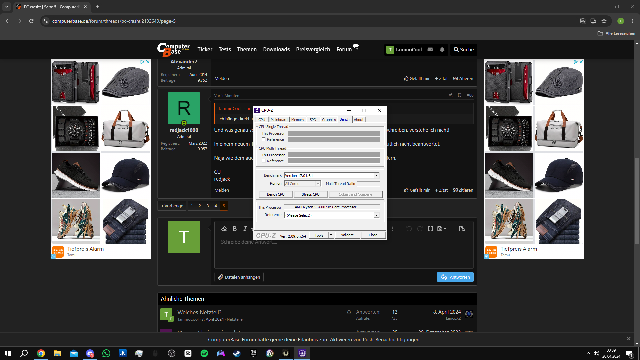Screen dimensions: 640x360
Task: Dismiss the push notification banner
Action: (x=629, y=339)
